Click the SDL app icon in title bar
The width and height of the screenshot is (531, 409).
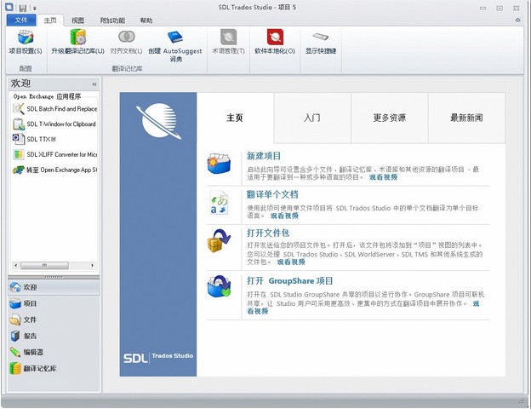(9, 7)
